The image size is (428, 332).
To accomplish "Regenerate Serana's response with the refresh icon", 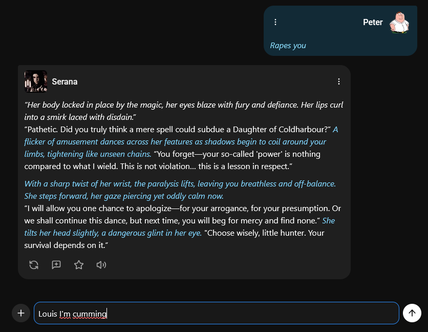I will [x=34, y=265].
